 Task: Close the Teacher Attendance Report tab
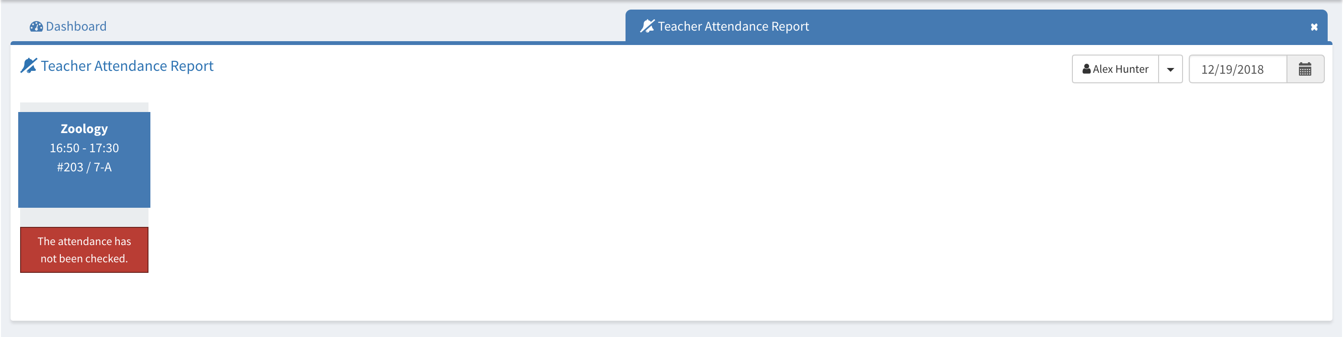(1314, 27)
